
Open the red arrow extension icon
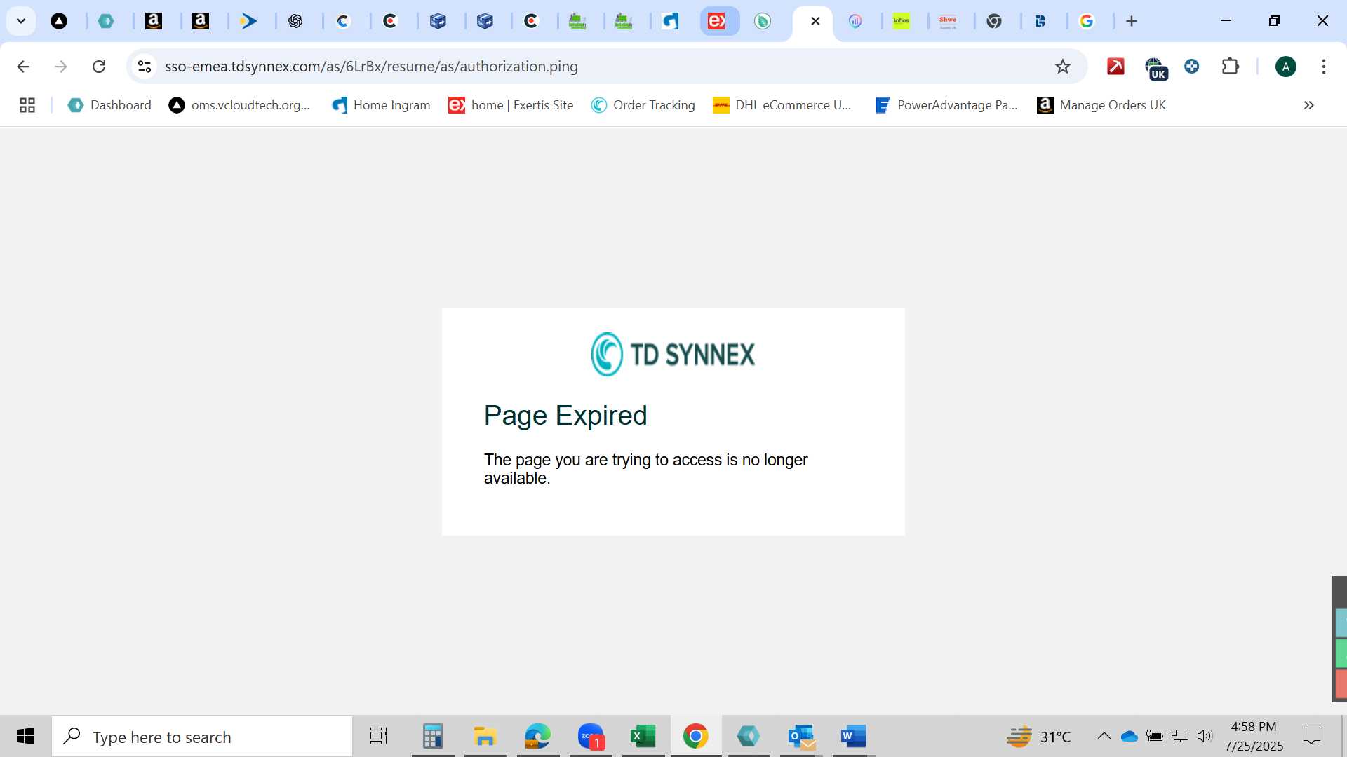(1115, 67)
